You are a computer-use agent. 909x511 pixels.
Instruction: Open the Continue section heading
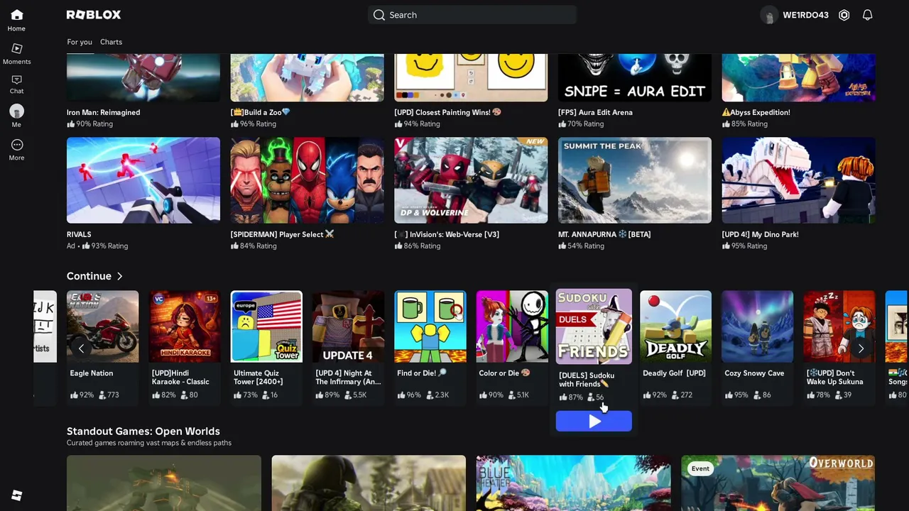click(x=89, y=276)
